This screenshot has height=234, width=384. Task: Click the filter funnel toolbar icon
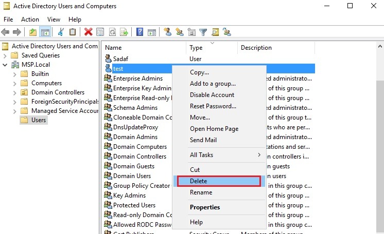(x=203, y=32)
